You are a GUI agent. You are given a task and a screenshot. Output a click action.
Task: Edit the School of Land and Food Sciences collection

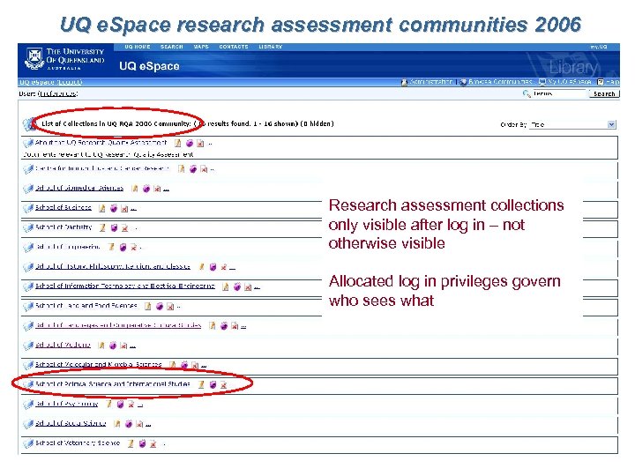point(148,306)
